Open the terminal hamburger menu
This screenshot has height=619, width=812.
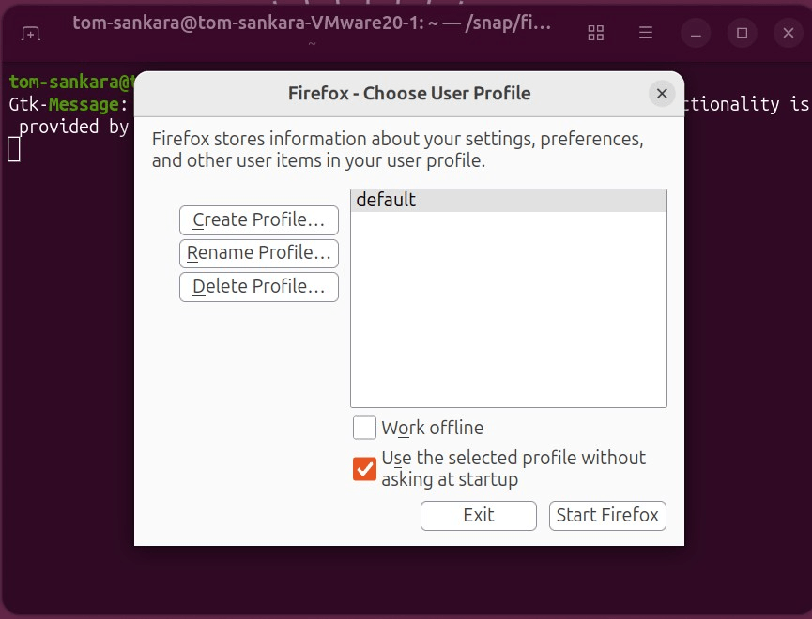coord(646,33)
